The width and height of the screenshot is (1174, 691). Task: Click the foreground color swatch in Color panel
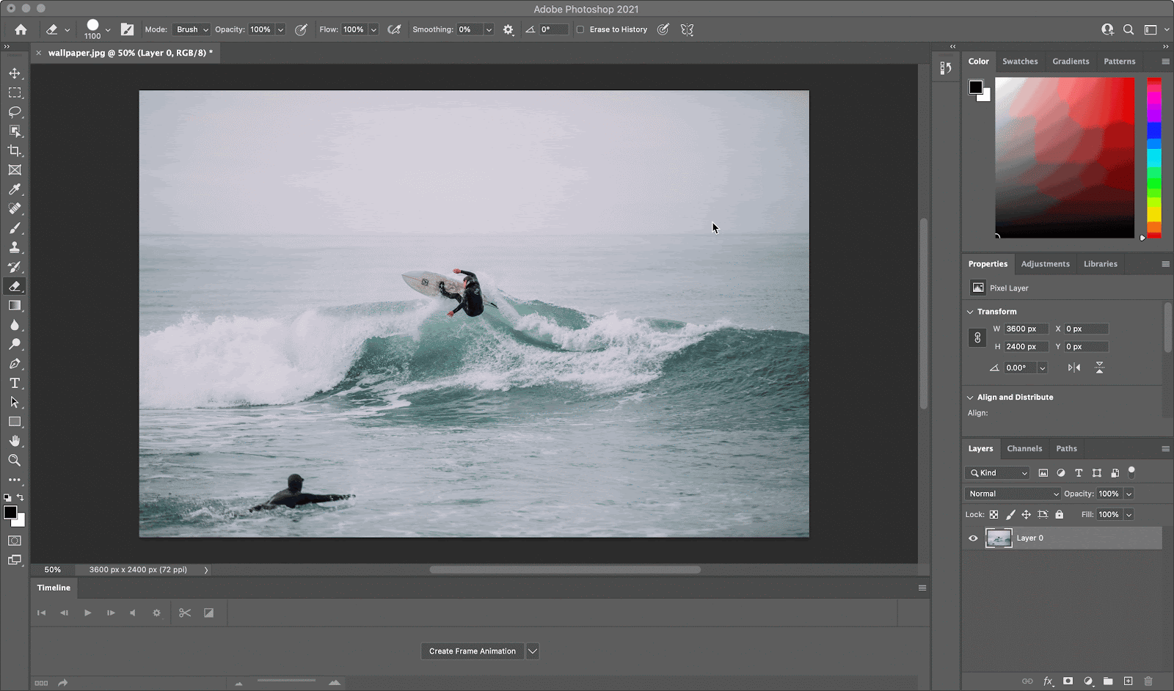click(975, 87)
